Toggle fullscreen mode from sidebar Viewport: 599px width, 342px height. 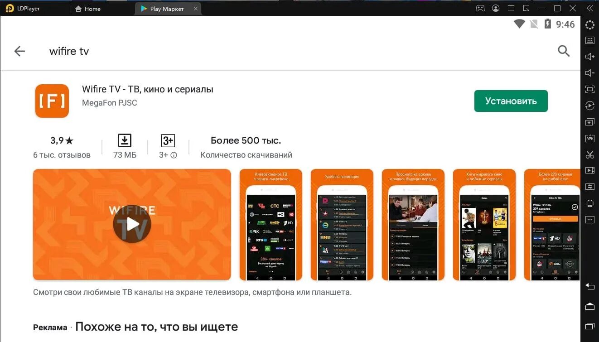[x=589, y=89]
